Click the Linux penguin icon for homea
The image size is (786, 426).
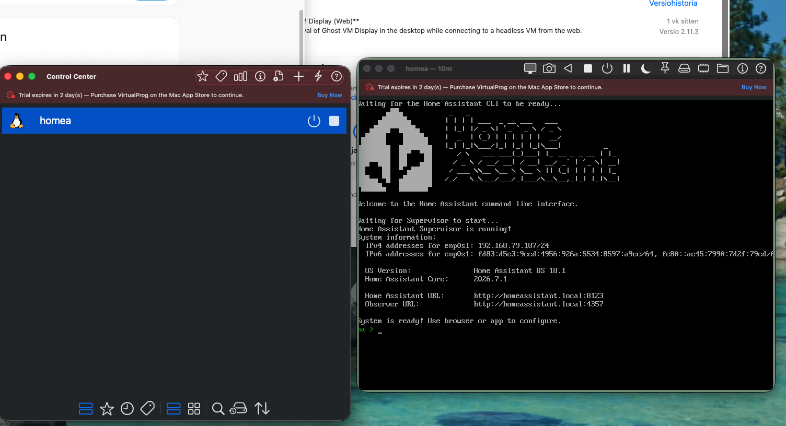point(17,121)
